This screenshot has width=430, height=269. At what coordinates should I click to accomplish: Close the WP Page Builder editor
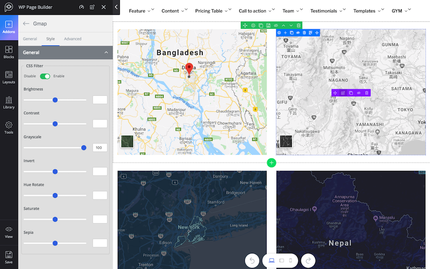click(103, 7)
